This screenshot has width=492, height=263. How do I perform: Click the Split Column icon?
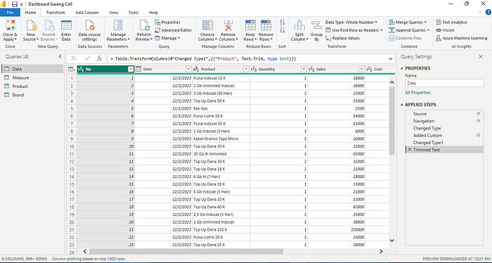tap(299, 25)
